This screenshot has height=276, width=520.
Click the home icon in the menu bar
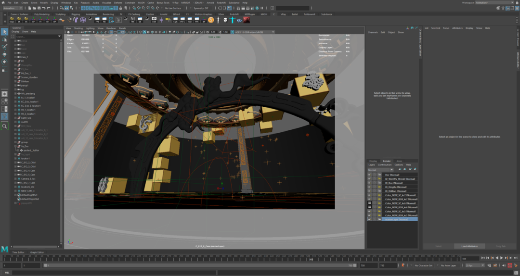coord(3,2)
